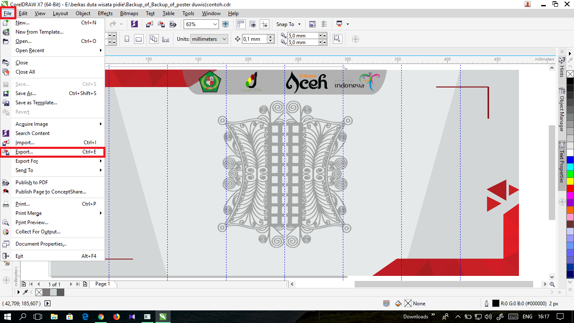This screenshot has height=323, width=574.
Task: Toggle Show Guidelines button
Action: [x=264, y=24]
